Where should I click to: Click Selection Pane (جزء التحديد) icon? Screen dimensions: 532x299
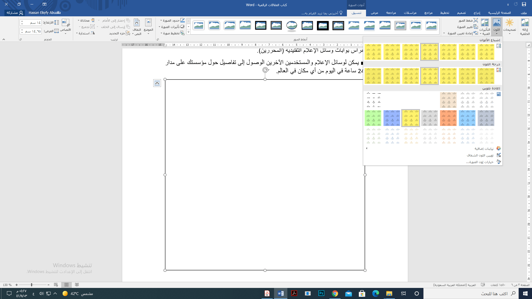(128, 33)
